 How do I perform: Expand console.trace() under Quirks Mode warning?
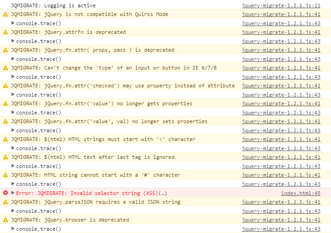click(13, 23)
